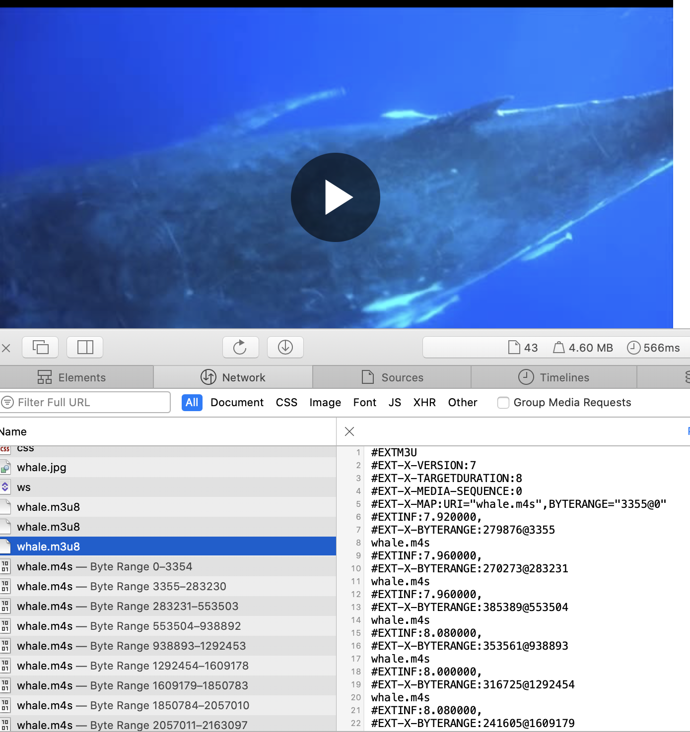This screenshot has height=732, width=690.
Task: Enable Group Media Requests
Action: click(x=503, y=403)
